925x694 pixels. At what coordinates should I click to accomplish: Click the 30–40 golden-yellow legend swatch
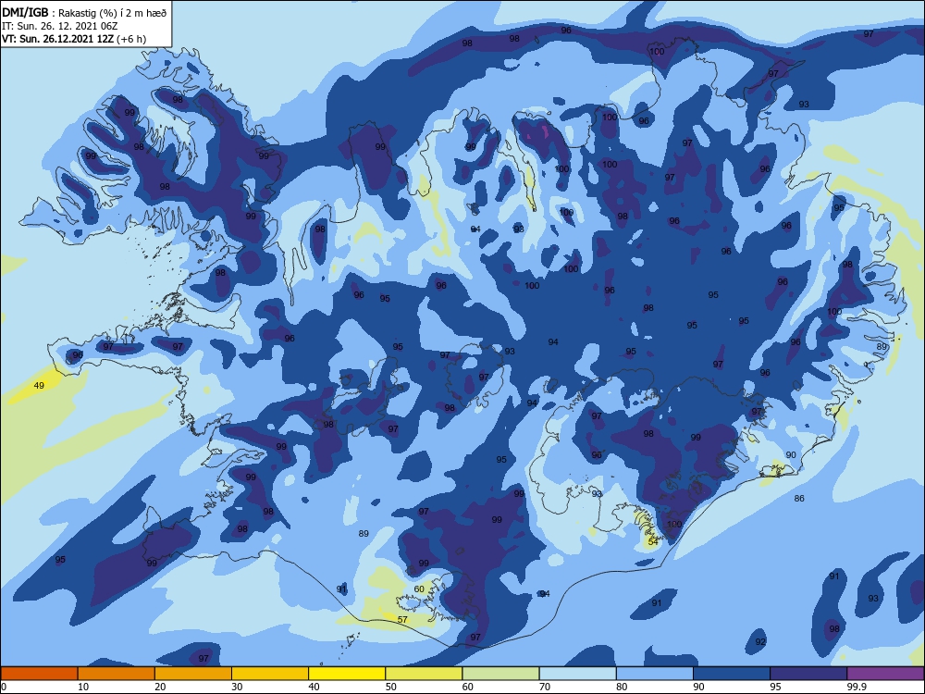270,674
